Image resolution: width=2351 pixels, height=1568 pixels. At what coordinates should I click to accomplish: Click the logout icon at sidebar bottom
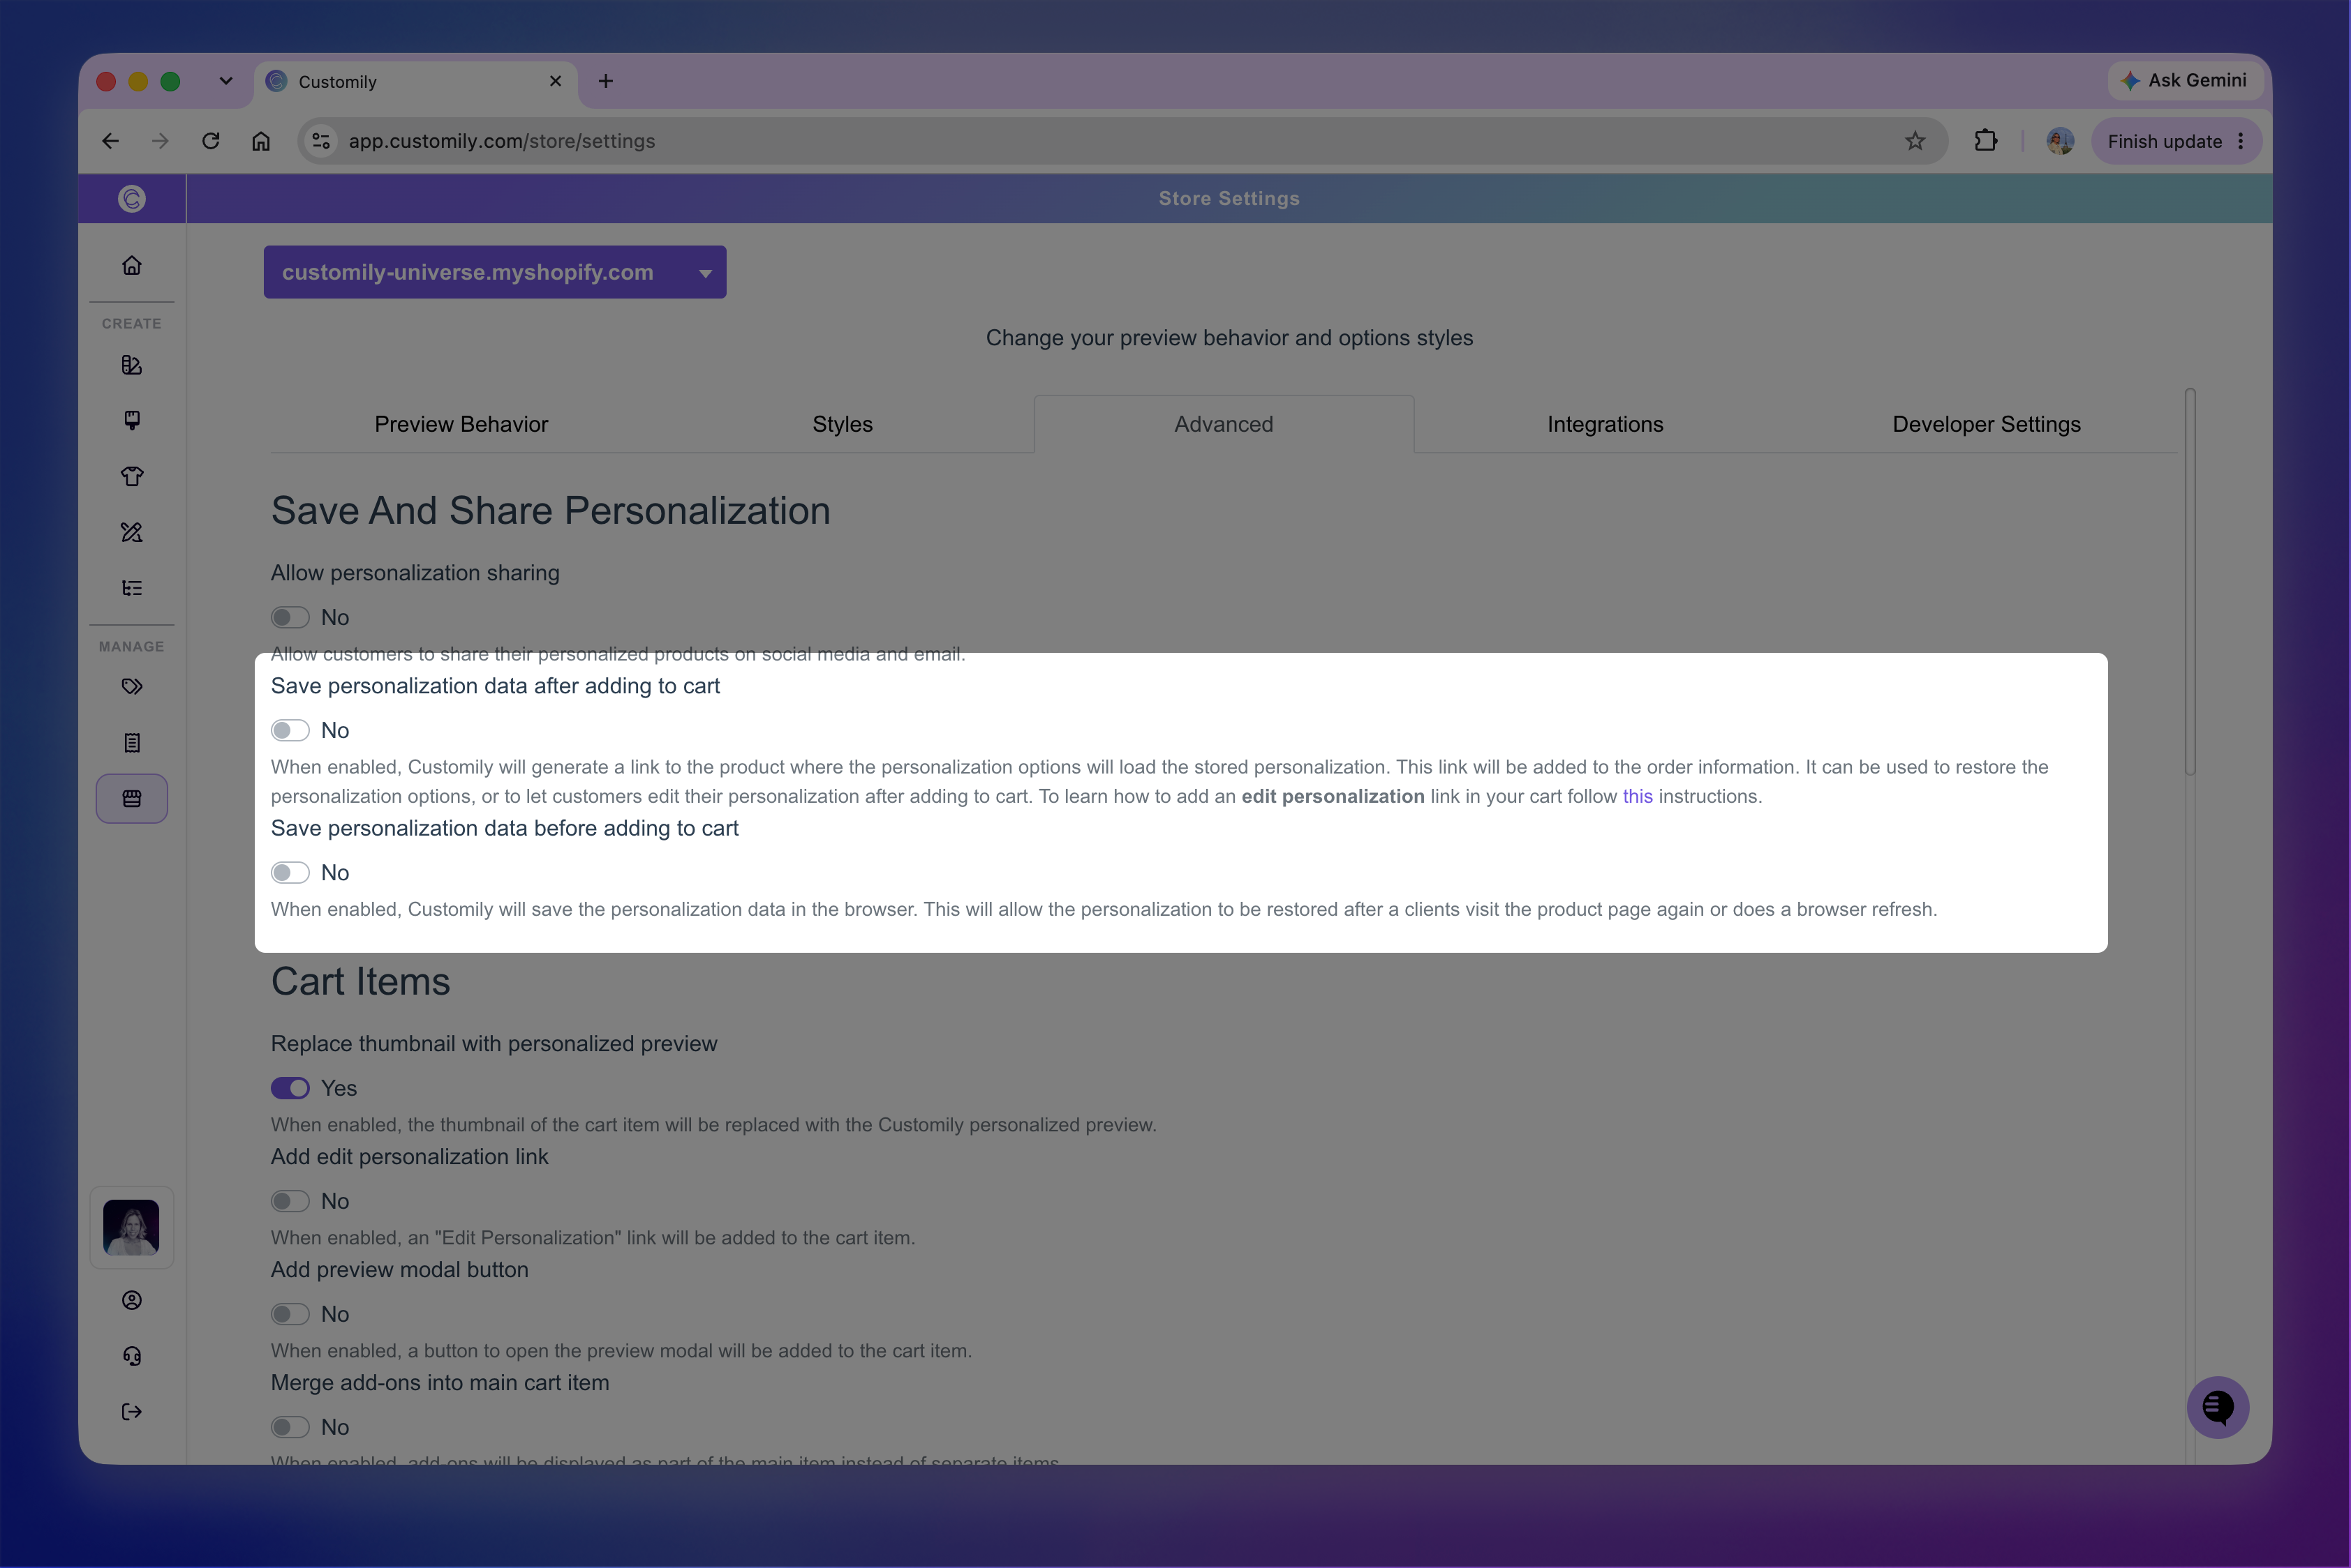131,1412
